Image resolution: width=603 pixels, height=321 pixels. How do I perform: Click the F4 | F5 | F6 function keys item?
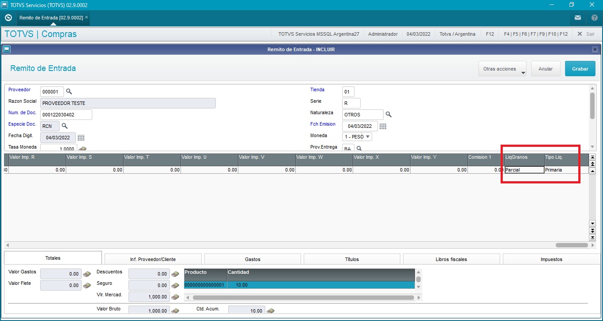point(536,34)
